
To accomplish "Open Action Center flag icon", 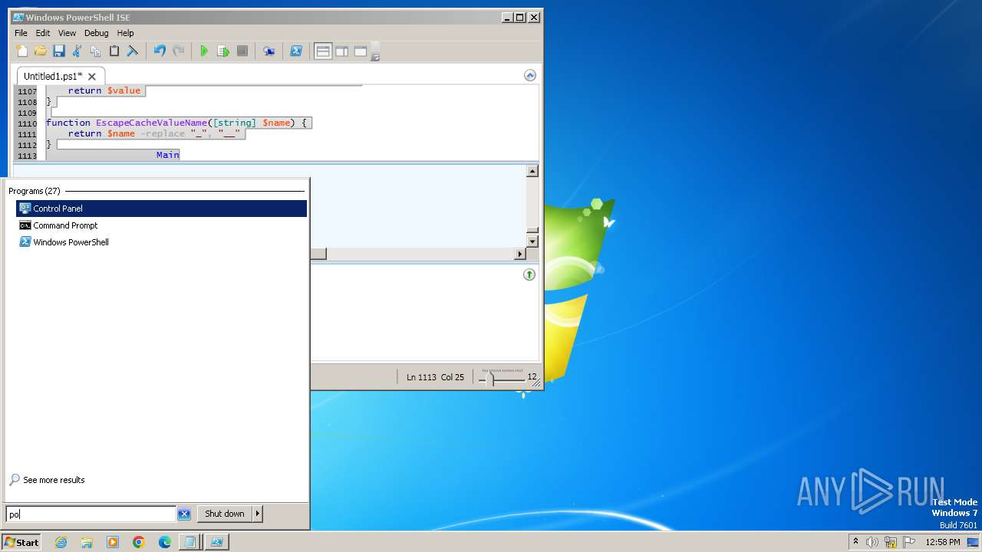I will pos(910,542).
